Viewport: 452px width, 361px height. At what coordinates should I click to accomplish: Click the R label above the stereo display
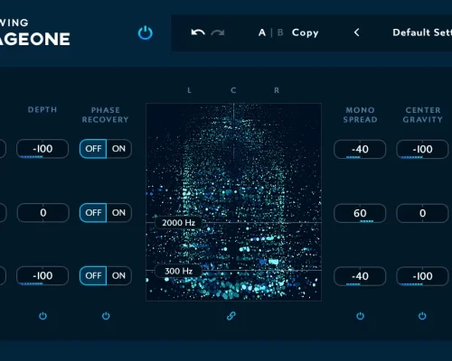pos(277,90)
